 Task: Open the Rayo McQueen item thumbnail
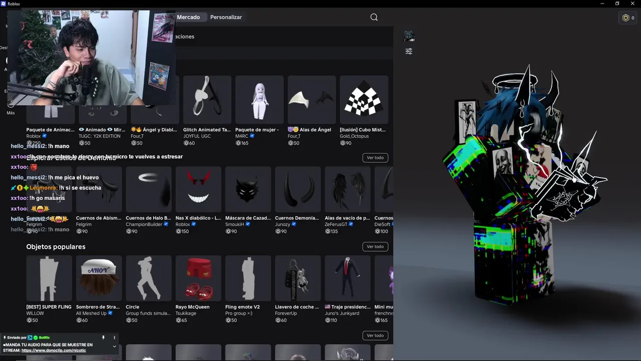198,278
